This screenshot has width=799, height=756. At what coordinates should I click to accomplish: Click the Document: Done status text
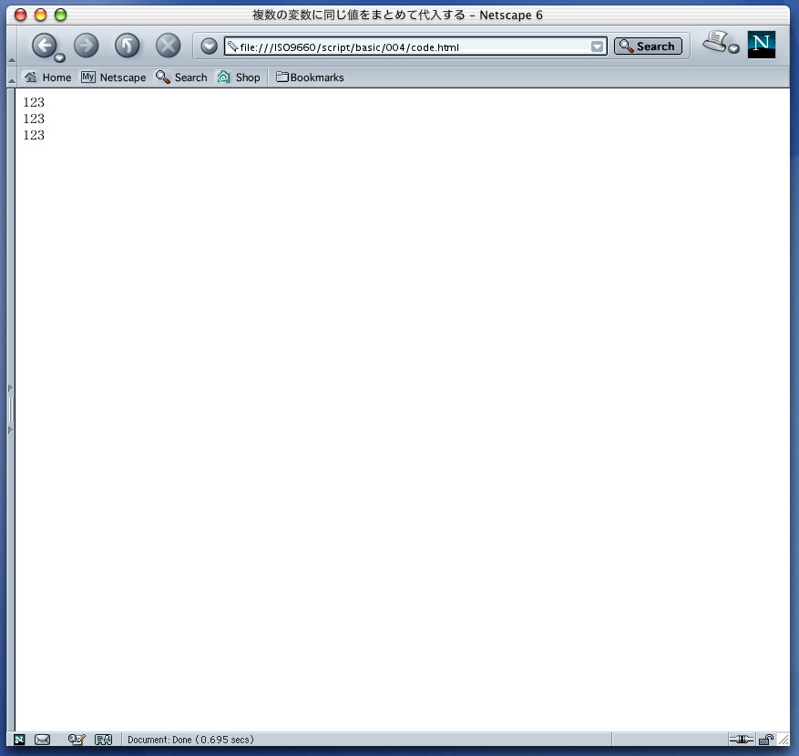tap(190, 740)
